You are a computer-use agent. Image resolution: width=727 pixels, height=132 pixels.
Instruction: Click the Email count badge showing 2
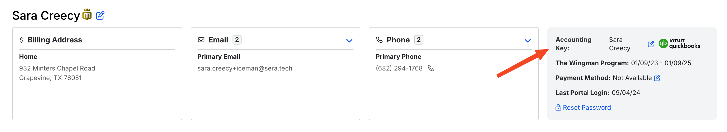pos(237,40)
